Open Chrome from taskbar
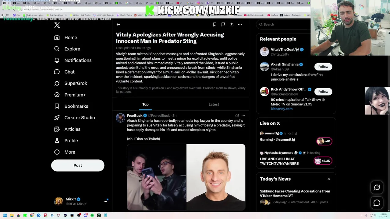The width and height of the screenshot is (390, 219). 32,216
